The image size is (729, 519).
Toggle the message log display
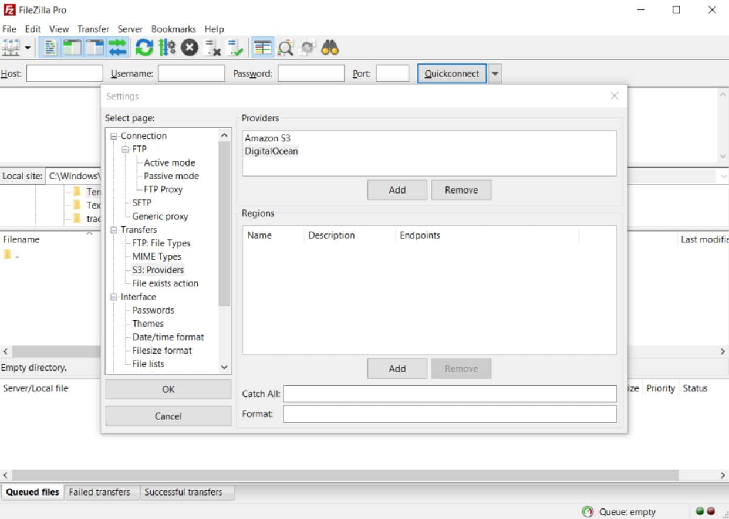pyautogui.click(x=49, y=48)
